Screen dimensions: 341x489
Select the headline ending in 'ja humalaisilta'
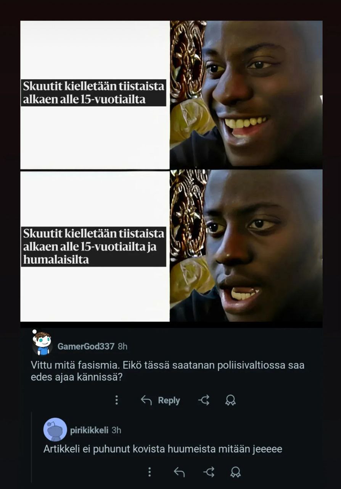tap(93, 246)
